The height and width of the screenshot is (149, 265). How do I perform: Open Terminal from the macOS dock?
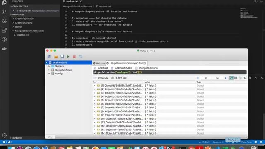[183, 148]
